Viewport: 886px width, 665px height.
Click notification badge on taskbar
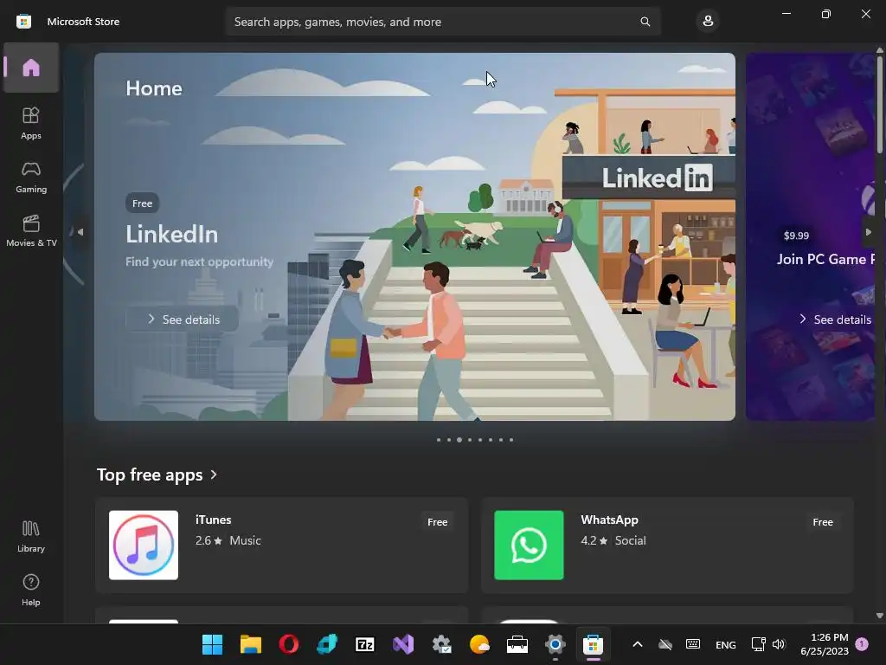point(862,643)
